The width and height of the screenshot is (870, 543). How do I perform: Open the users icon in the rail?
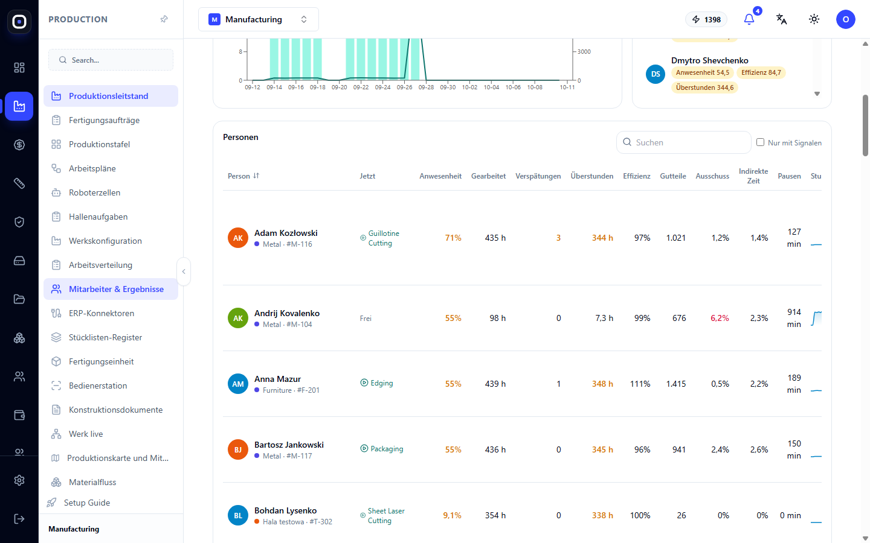point(19,376)
